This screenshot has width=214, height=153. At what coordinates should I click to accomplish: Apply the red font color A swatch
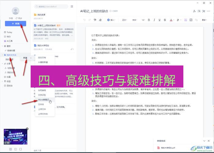[x=171, y=20]
